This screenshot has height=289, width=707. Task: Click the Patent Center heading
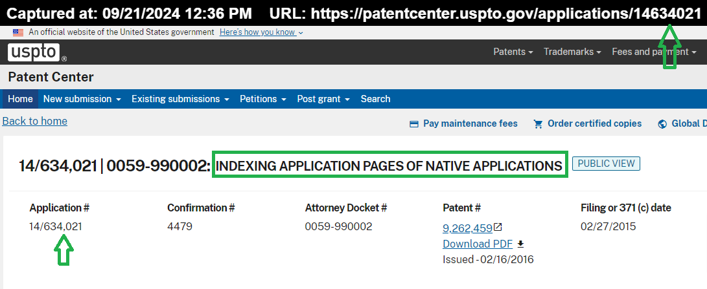51,77
